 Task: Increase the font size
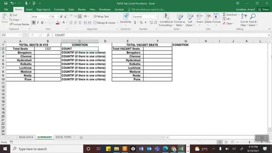61,17
